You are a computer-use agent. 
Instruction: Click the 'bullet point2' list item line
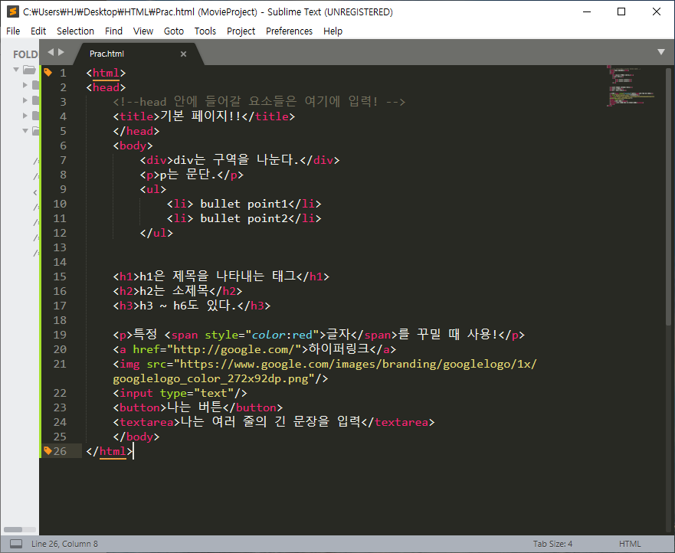click(x=244, y=218)
